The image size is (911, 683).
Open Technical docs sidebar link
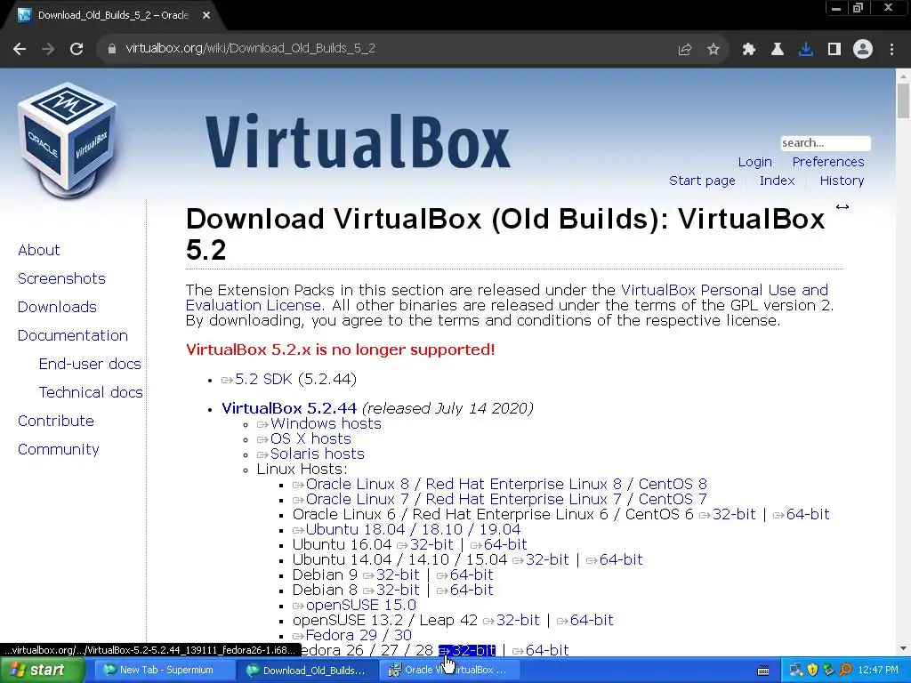[x=91, y=392]
